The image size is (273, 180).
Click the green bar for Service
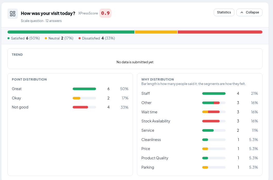coord(208,130)
